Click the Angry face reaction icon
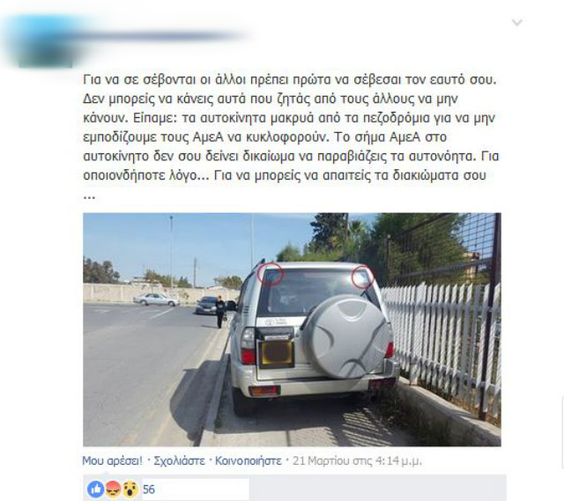 [113, 490]
